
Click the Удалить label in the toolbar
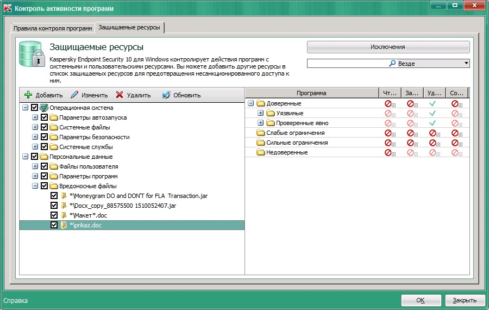coord(139,95)
